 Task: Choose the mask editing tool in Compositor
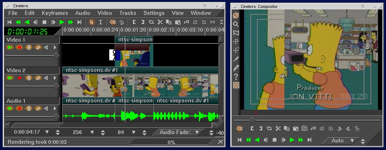(x=236, y=33)
